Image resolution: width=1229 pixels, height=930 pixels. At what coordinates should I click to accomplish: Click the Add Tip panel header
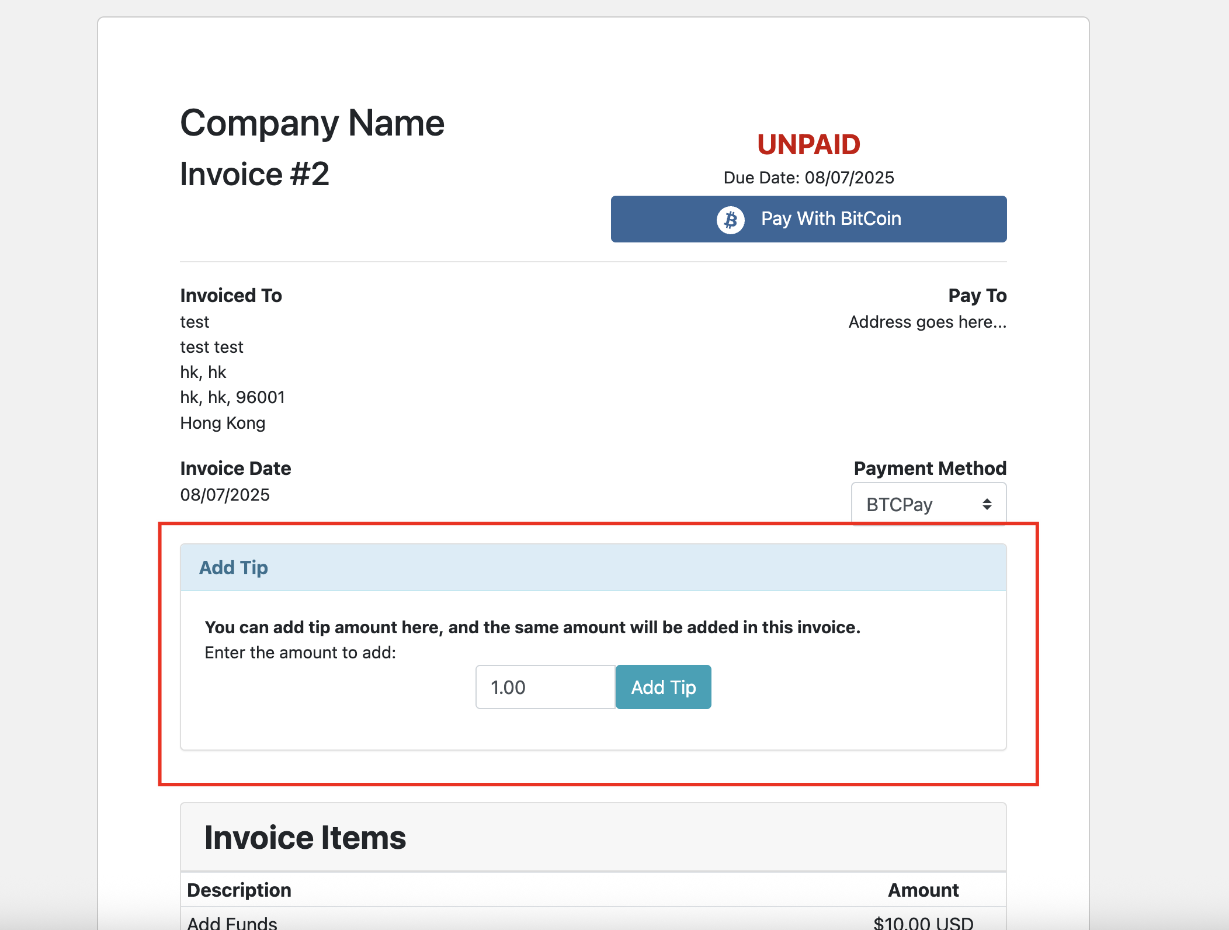pos(593,567)
